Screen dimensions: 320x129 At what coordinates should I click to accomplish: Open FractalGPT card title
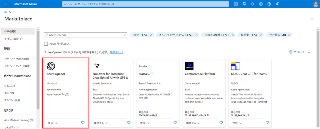146,74
